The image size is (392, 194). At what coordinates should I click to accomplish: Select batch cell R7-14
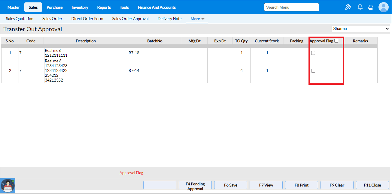(x=155, y=70)
